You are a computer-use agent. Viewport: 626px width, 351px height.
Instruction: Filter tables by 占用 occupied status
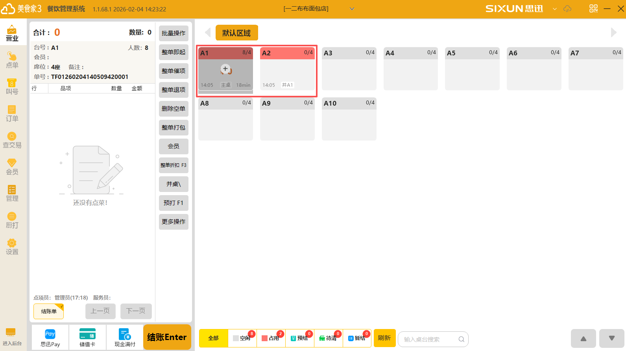click(271, 338)
